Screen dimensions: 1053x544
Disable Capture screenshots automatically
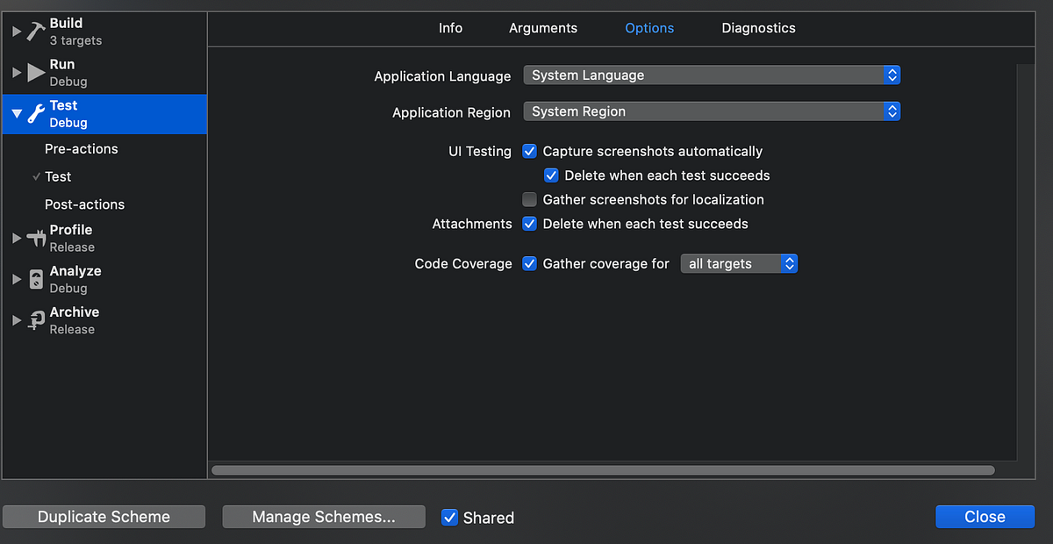pos(529,151)
